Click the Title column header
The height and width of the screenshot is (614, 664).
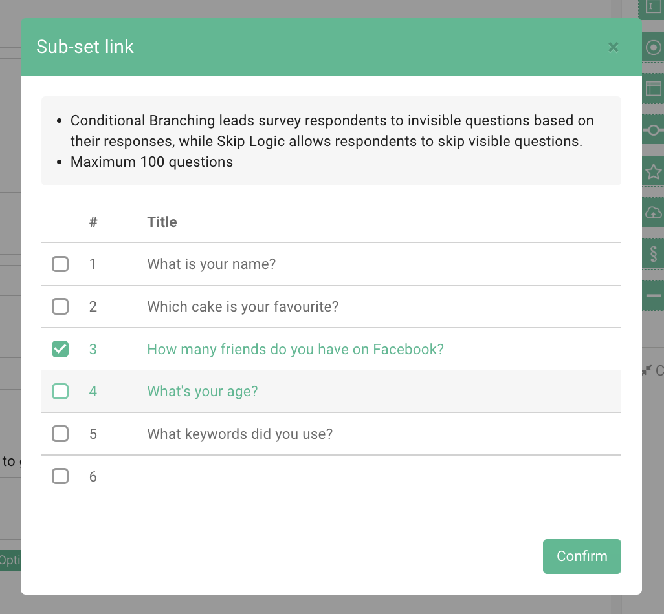(x=162, y=222)
